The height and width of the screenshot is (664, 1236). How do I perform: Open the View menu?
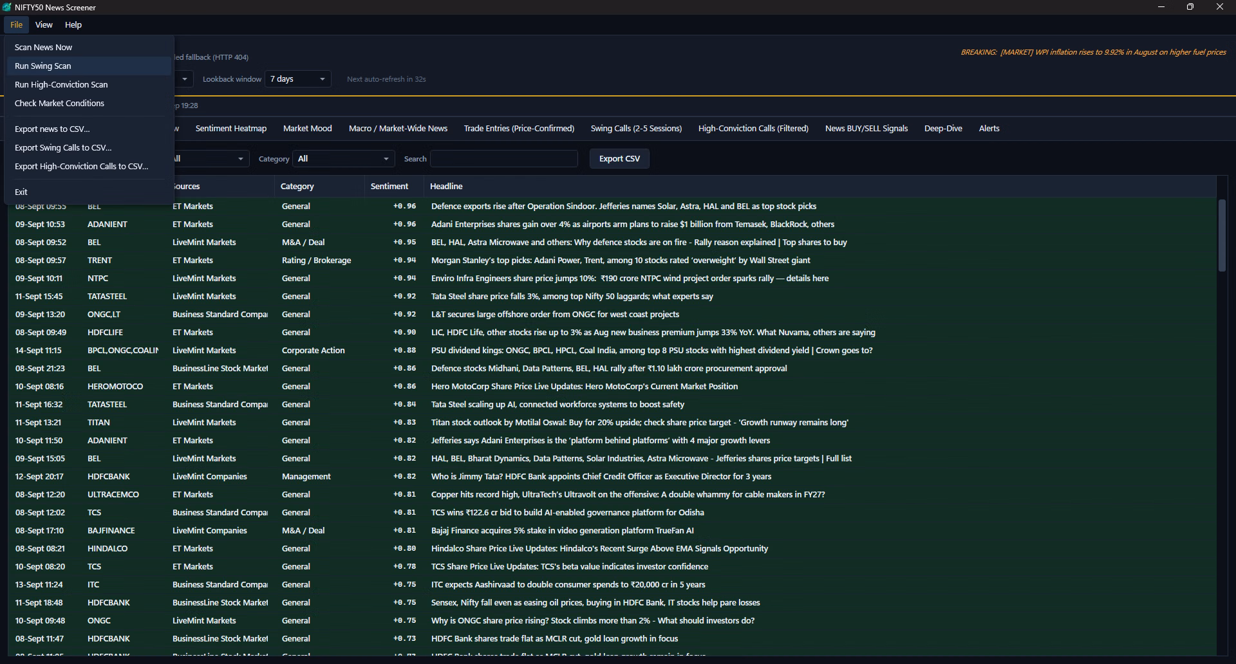click(44, 24)
